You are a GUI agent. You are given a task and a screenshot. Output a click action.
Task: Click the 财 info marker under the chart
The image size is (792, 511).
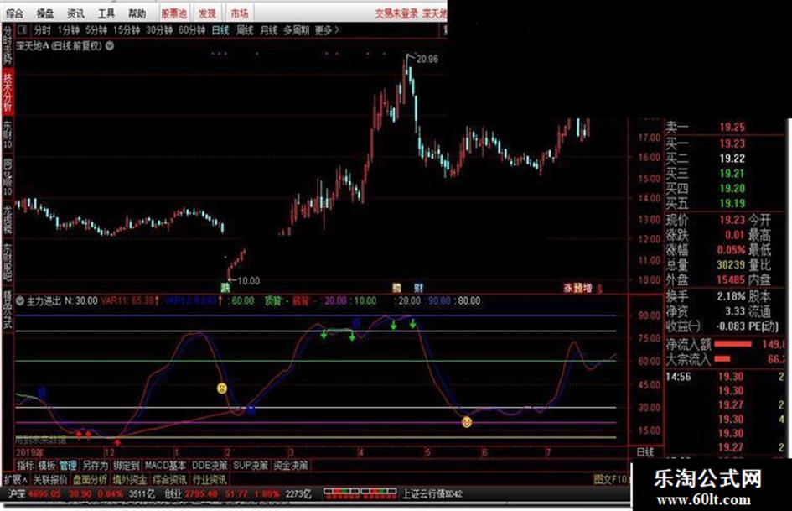point(418,288)
